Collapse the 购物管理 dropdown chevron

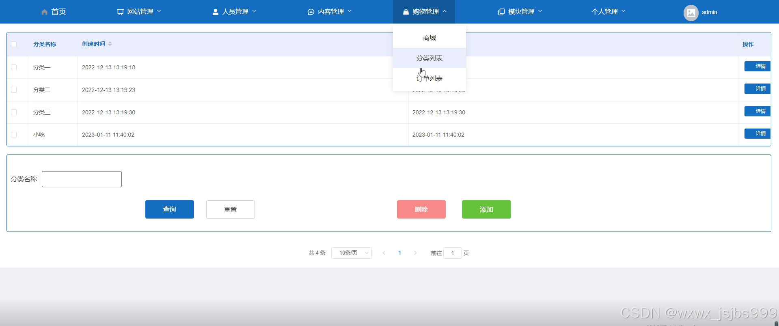[445, 11]
